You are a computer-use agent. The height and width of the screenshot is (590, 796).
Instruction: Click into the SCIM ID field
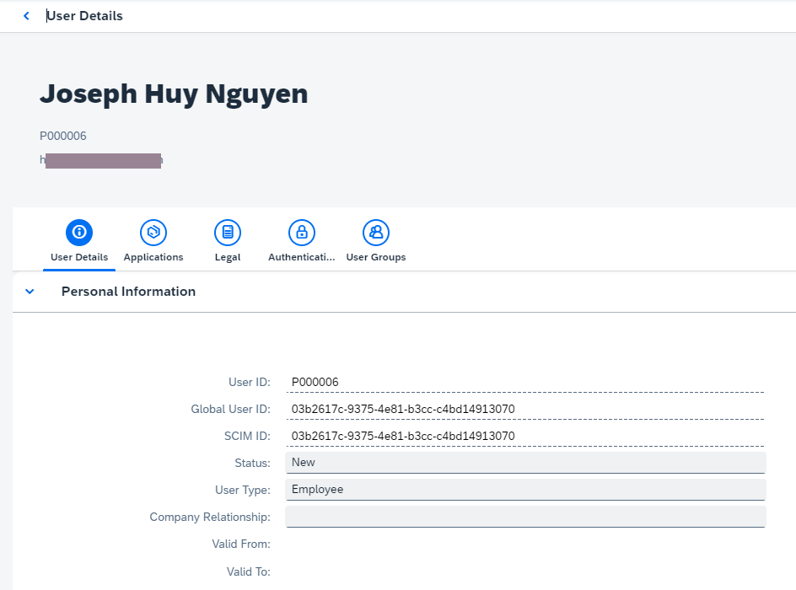point(524,436)
